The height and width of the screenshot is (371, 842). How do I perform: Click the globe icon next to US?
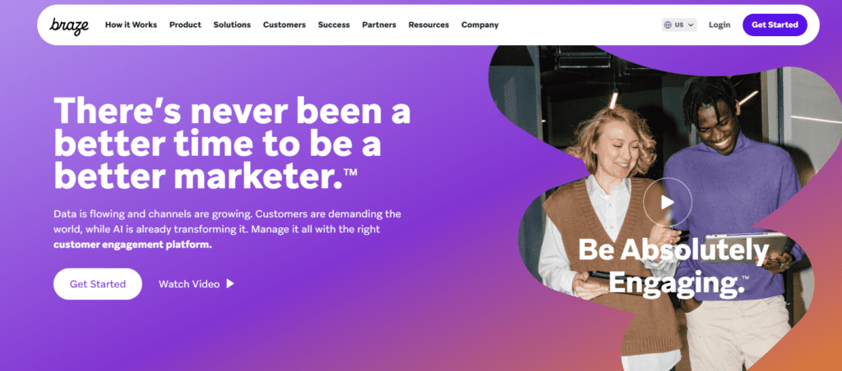(668, 25)
